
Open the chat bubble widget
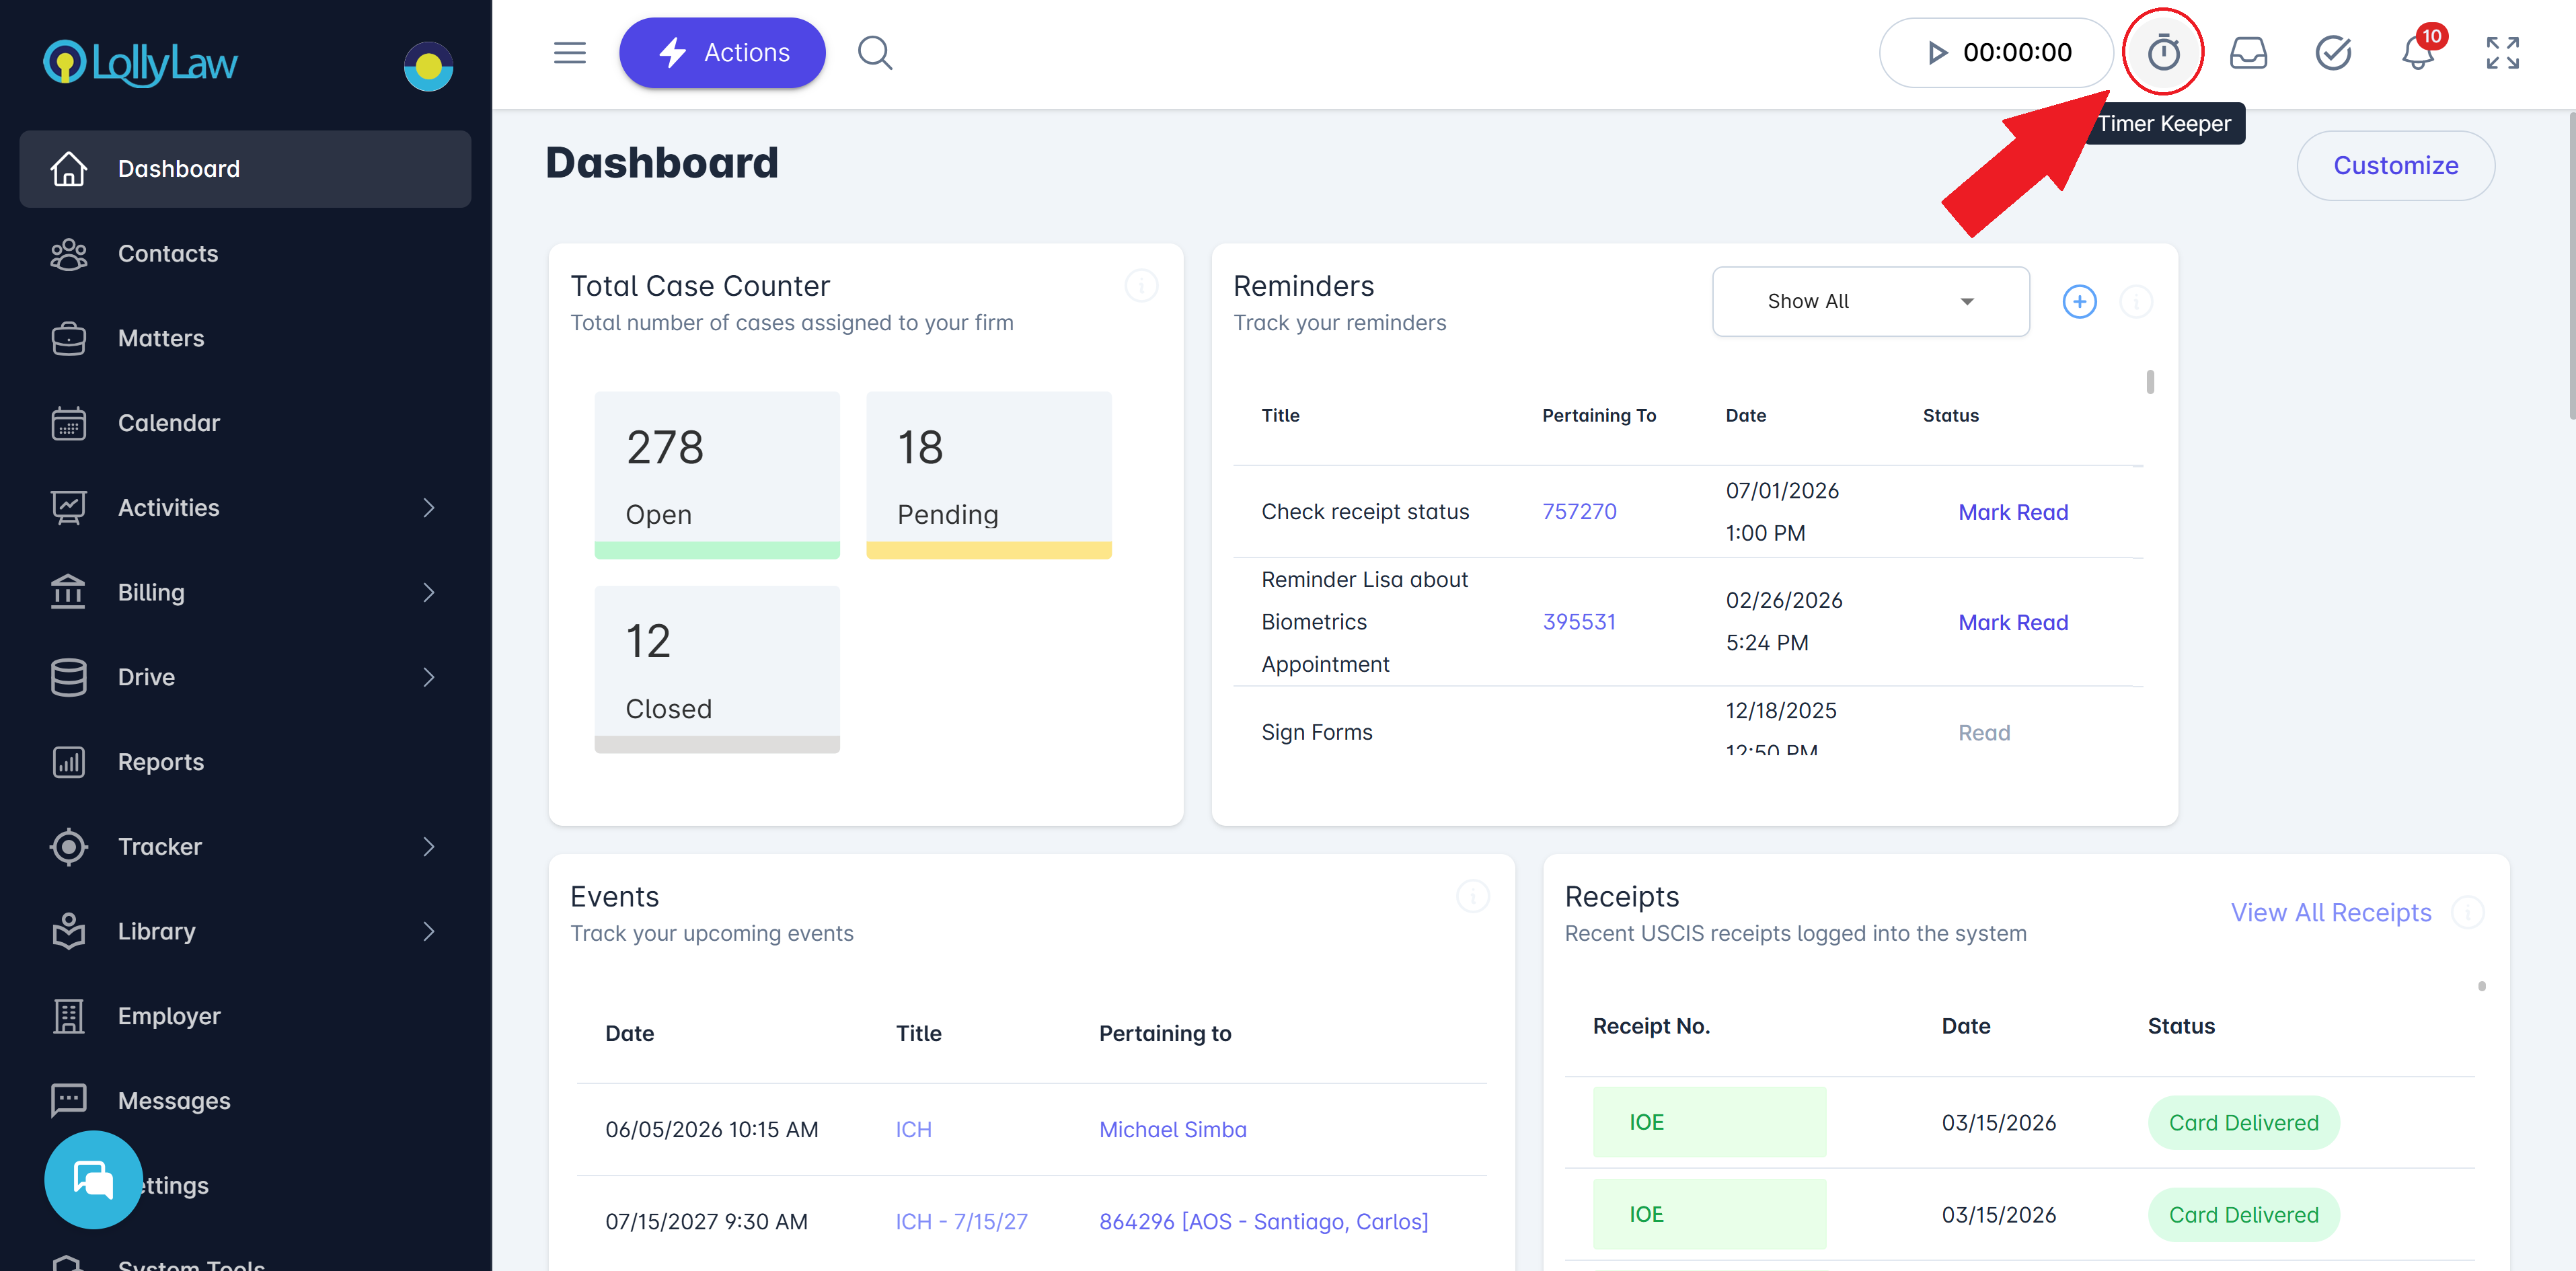click(x=93, y=1179)
